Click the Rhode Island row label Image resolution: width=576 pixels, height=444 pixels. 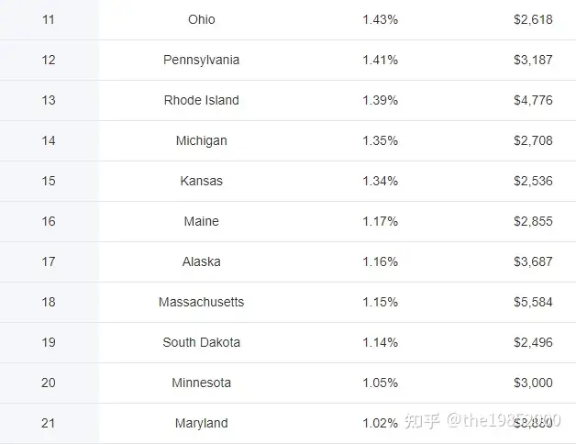pos(202,100)
